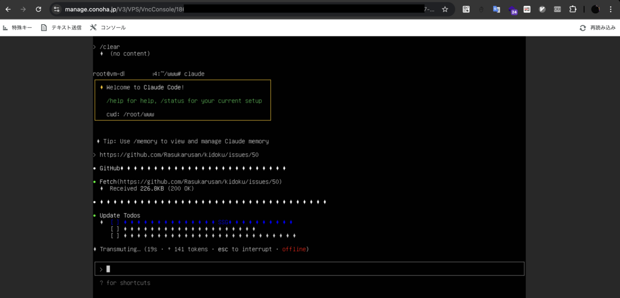Click the keyboard icon beside 特殊キー
620x298 pixels.
(6, 27)
